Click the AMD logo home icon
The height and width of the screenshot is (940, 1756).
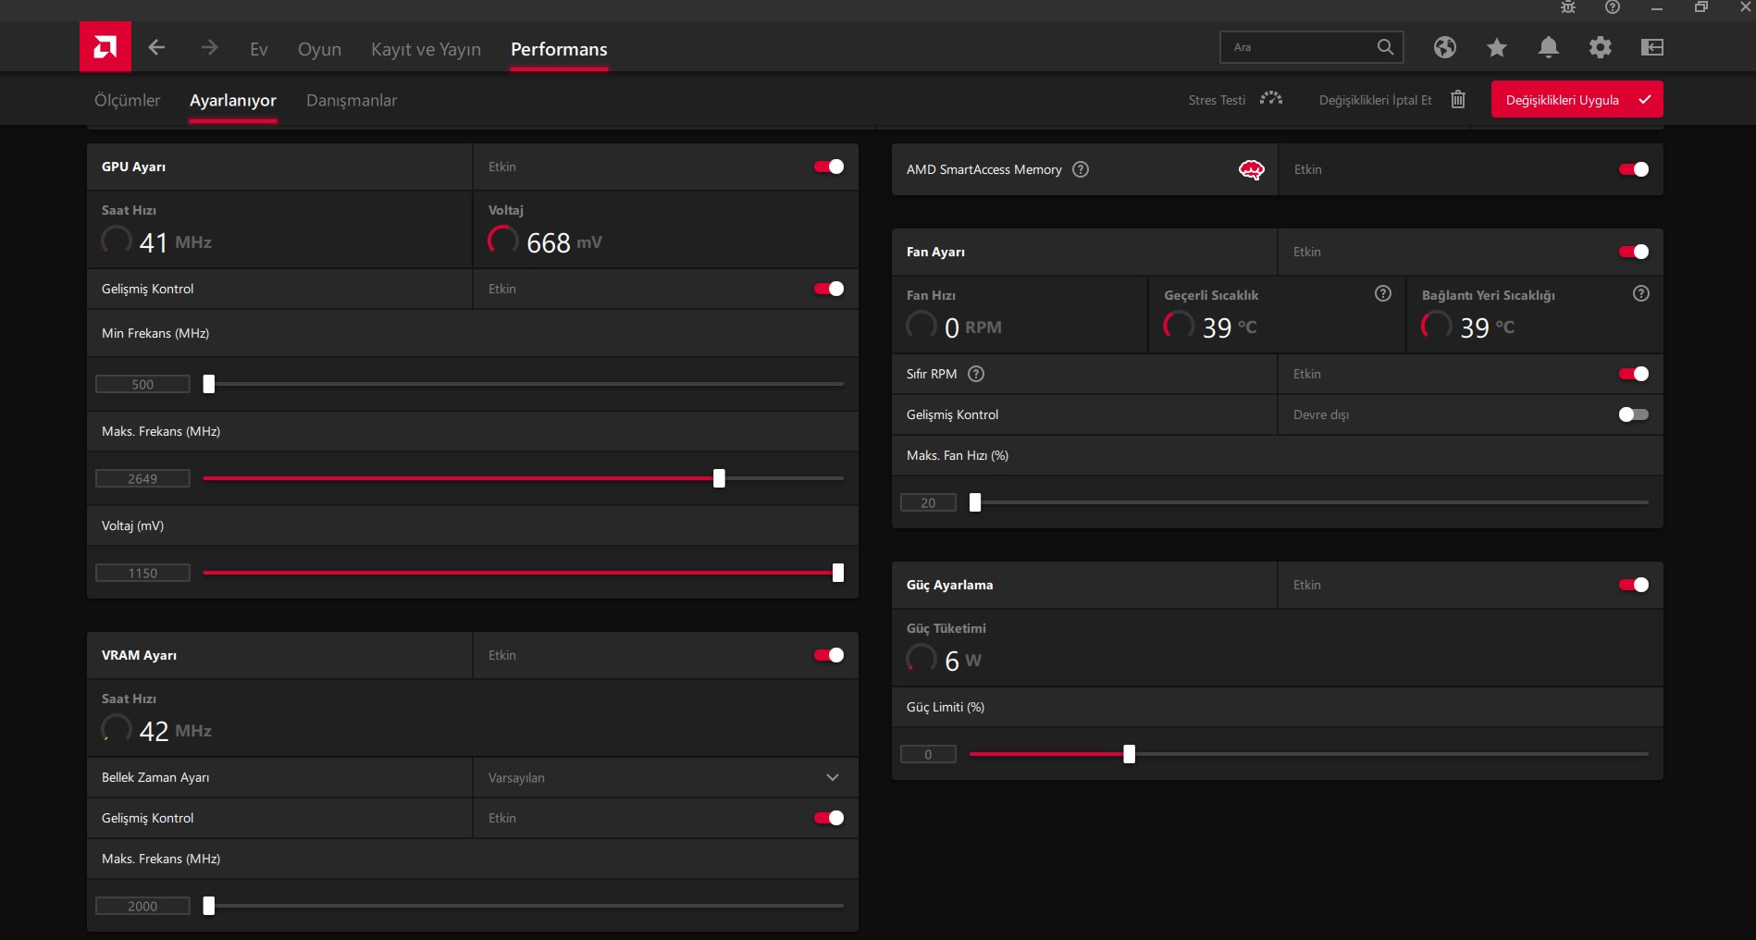click(x=105, y=47)
